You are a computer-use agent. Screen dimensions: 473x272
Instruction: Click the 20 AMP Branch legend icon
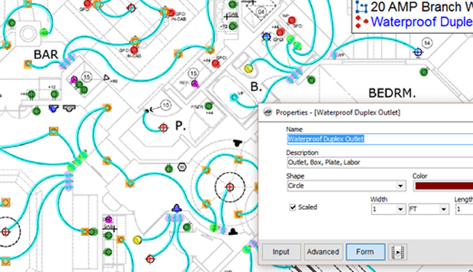[361, 7]
